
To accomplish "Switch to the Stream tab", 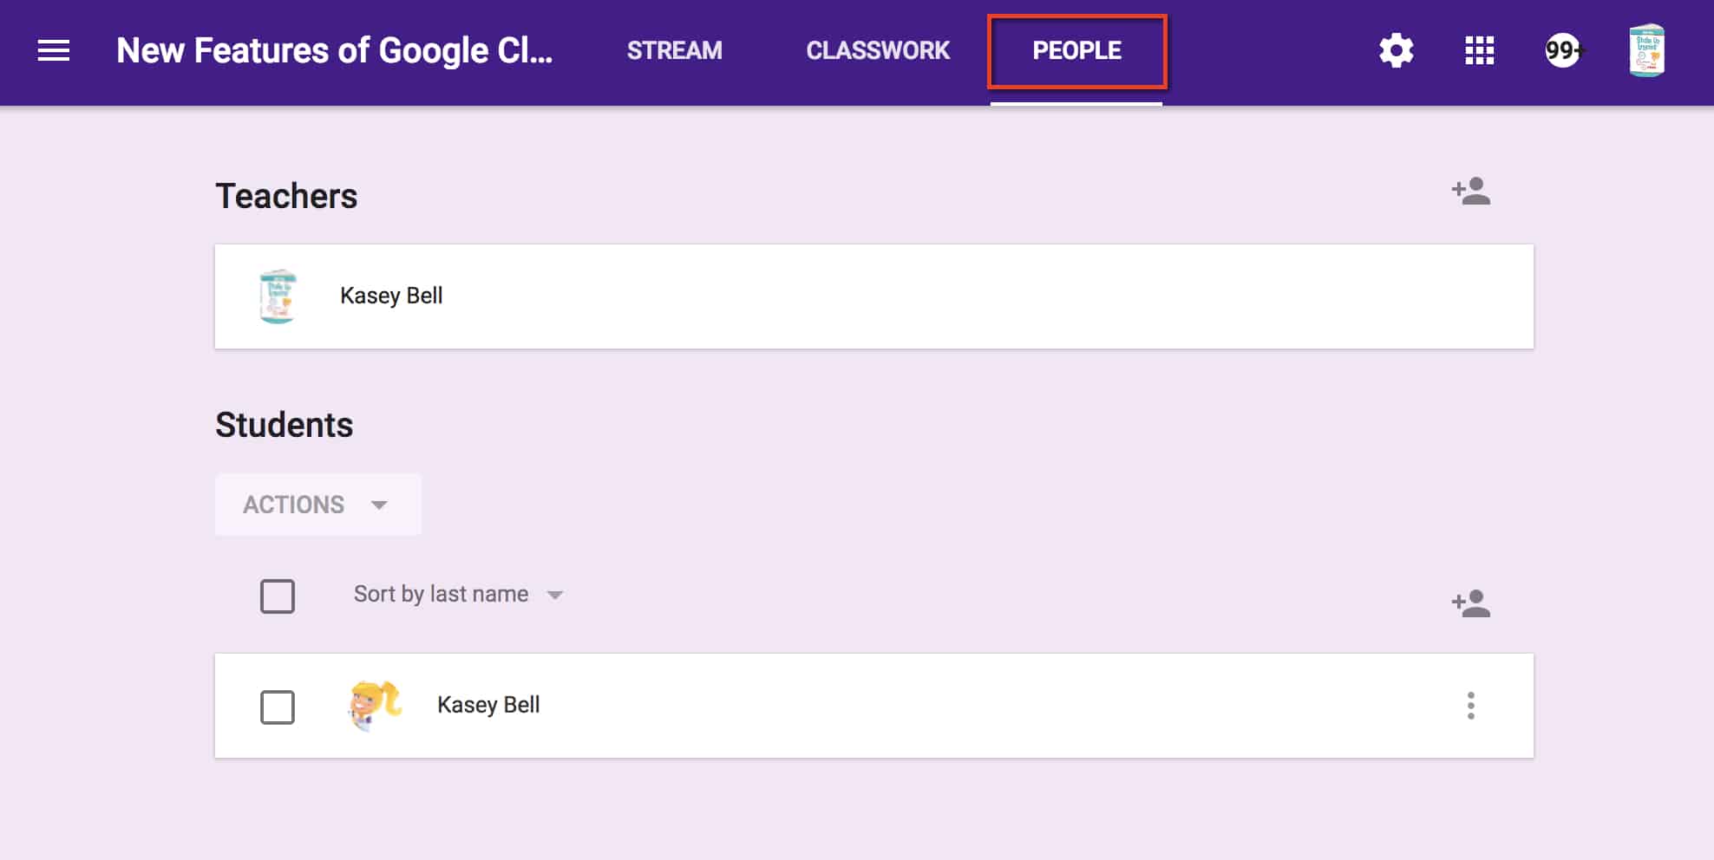I will [674, 50].
